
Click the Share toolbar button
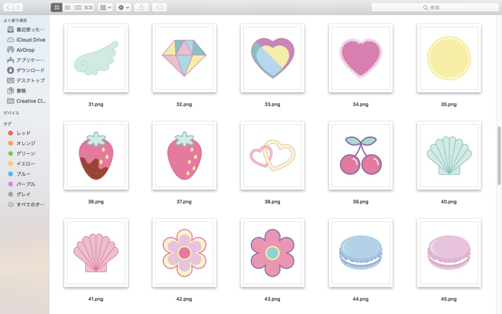click(x=142, y=7)
